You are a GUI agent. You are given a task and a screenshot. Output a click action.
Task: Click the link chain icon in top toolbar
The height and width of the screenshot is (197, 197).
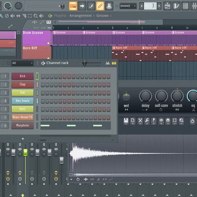(100, 6)
